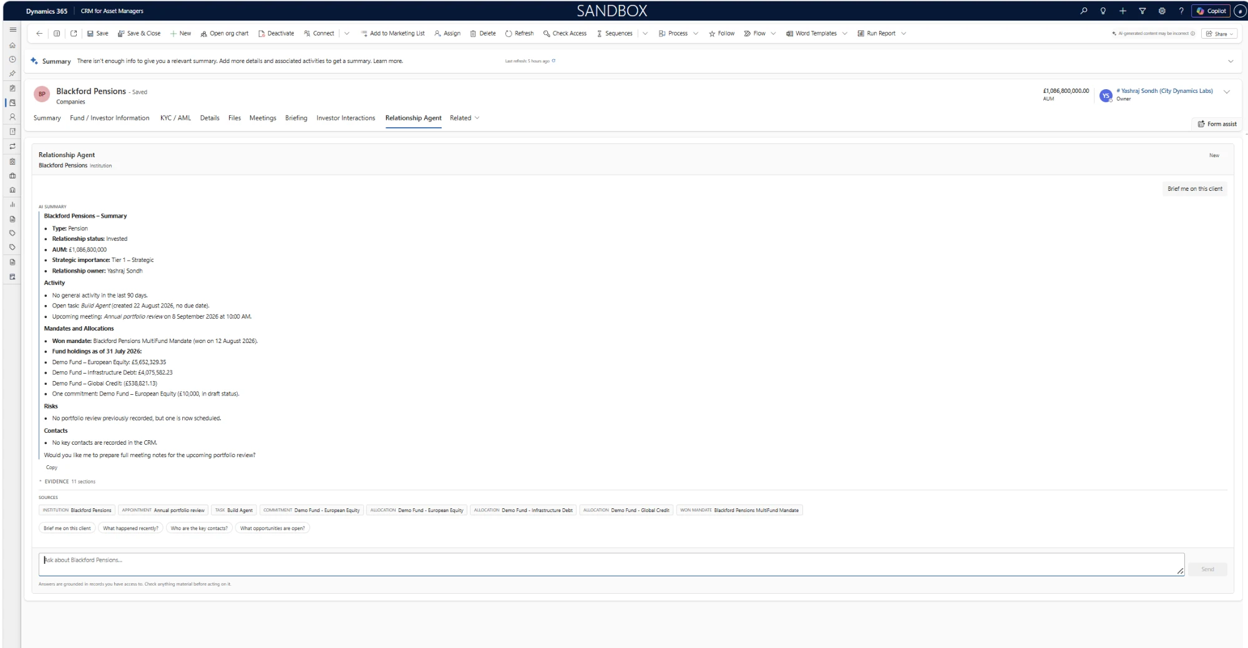Go back with the arrow button

pos(39,34)
